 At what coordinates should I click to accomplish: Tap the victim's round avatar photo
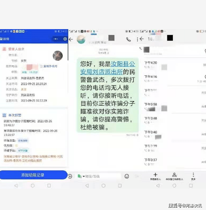pyautogui.click(x=58, y=55)
